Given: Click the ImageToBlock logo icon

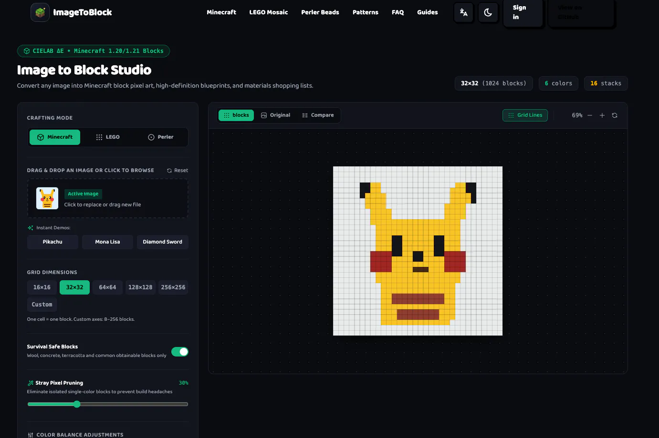Looking at the screenshot, I should (x=40, y=12).
